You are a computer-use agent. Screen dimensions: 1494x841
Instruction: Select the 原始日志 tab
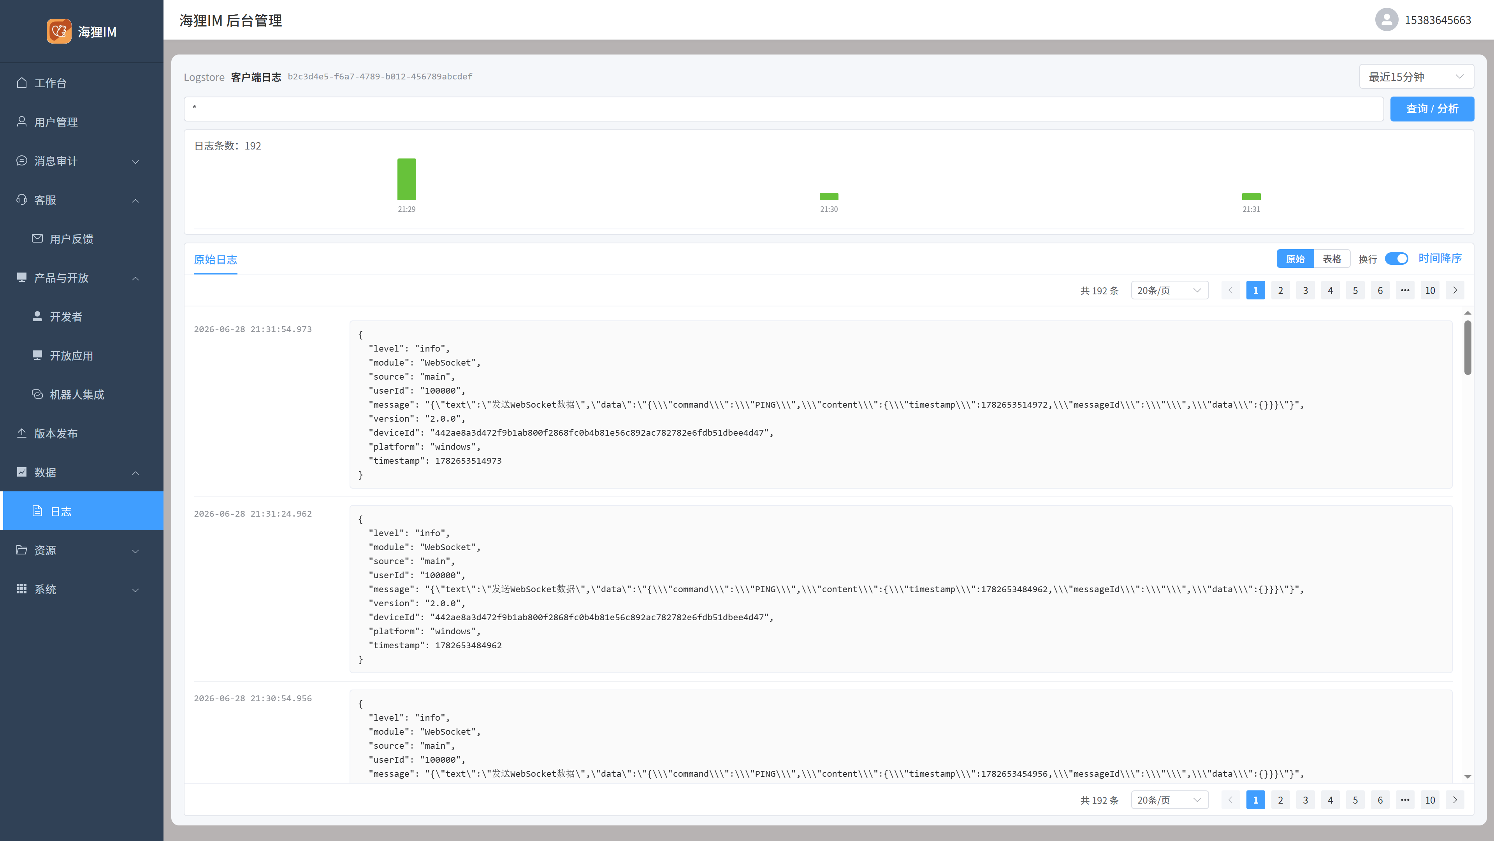point(215,260)
